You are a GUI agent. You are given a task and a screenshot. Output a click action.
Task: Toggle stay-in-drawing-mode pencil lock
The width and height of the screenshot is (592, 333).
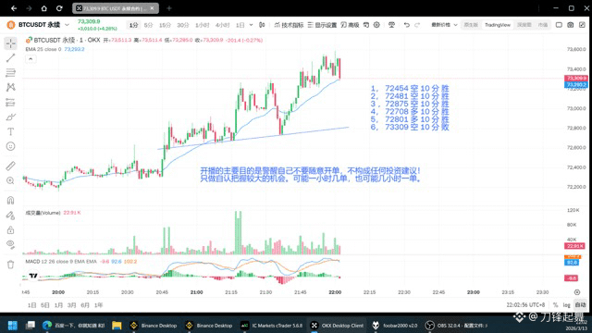pyautogui.click(x=10, y=216)
